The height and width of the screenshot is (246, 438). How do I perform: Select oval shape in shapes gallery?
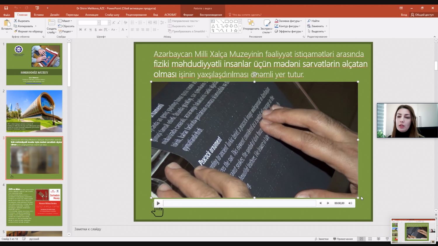coord(231,21)
